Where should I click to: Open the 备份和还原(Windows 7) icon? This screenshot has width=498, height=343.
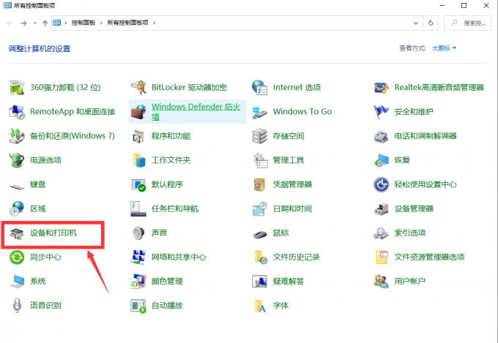tap(17, 136)
